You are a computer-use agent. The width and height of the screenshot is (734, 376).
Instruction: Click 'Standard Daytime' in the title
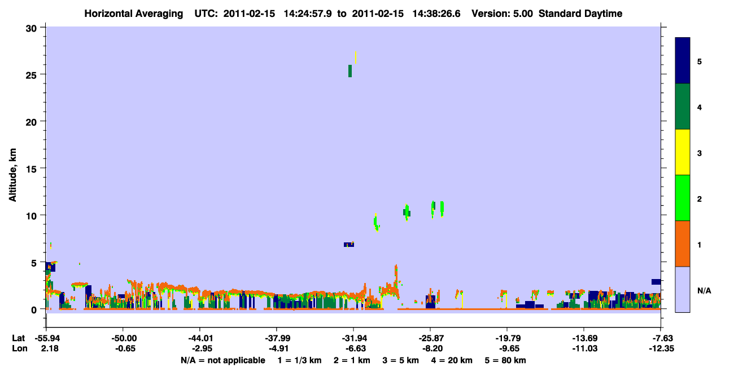580,14
